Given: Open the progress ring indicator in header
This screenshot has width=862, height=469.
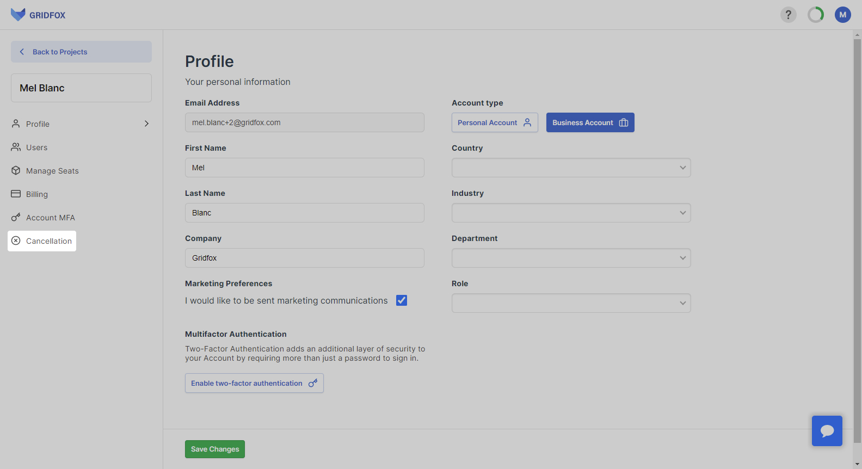Looking at the screenshot, I should pos(815,15).
